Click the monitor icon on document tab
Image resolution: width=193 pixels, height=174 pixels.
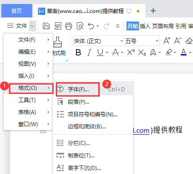(x=129, y=11)
